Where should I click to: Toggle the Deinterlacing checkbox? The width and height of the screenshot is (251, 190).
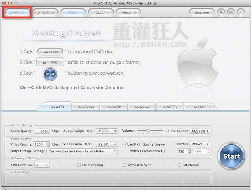[79, 165]
